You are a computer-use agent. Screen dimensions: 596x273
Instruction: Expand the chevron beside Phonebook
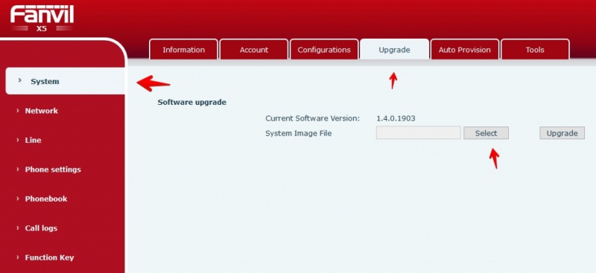click(17, 198)
